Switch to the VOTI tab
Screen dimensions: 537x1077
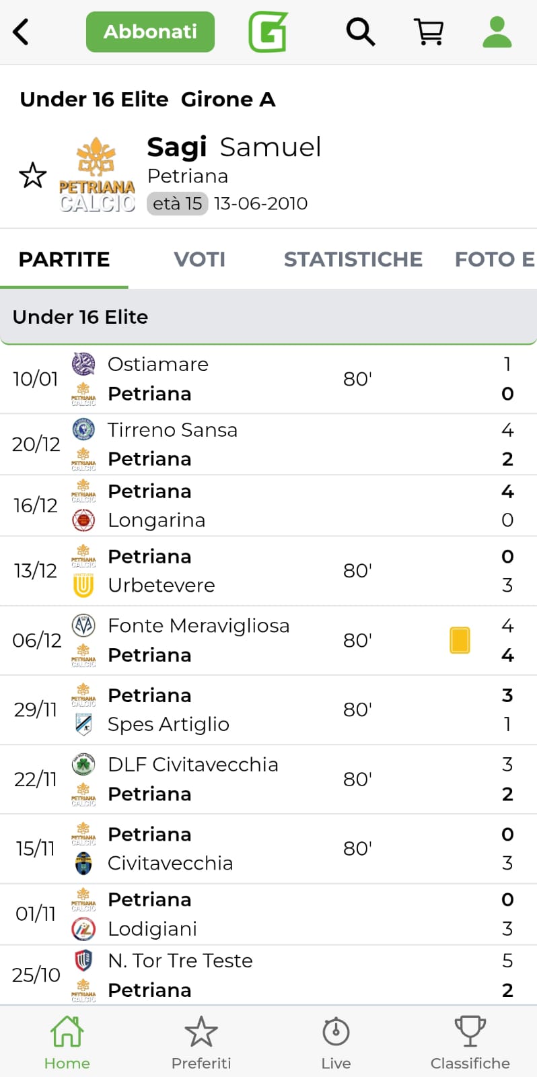tap(199, 259)
